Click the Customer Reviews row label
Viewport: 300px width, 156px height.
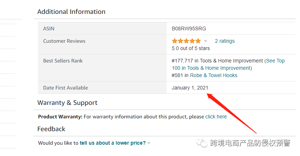point(64,41)
